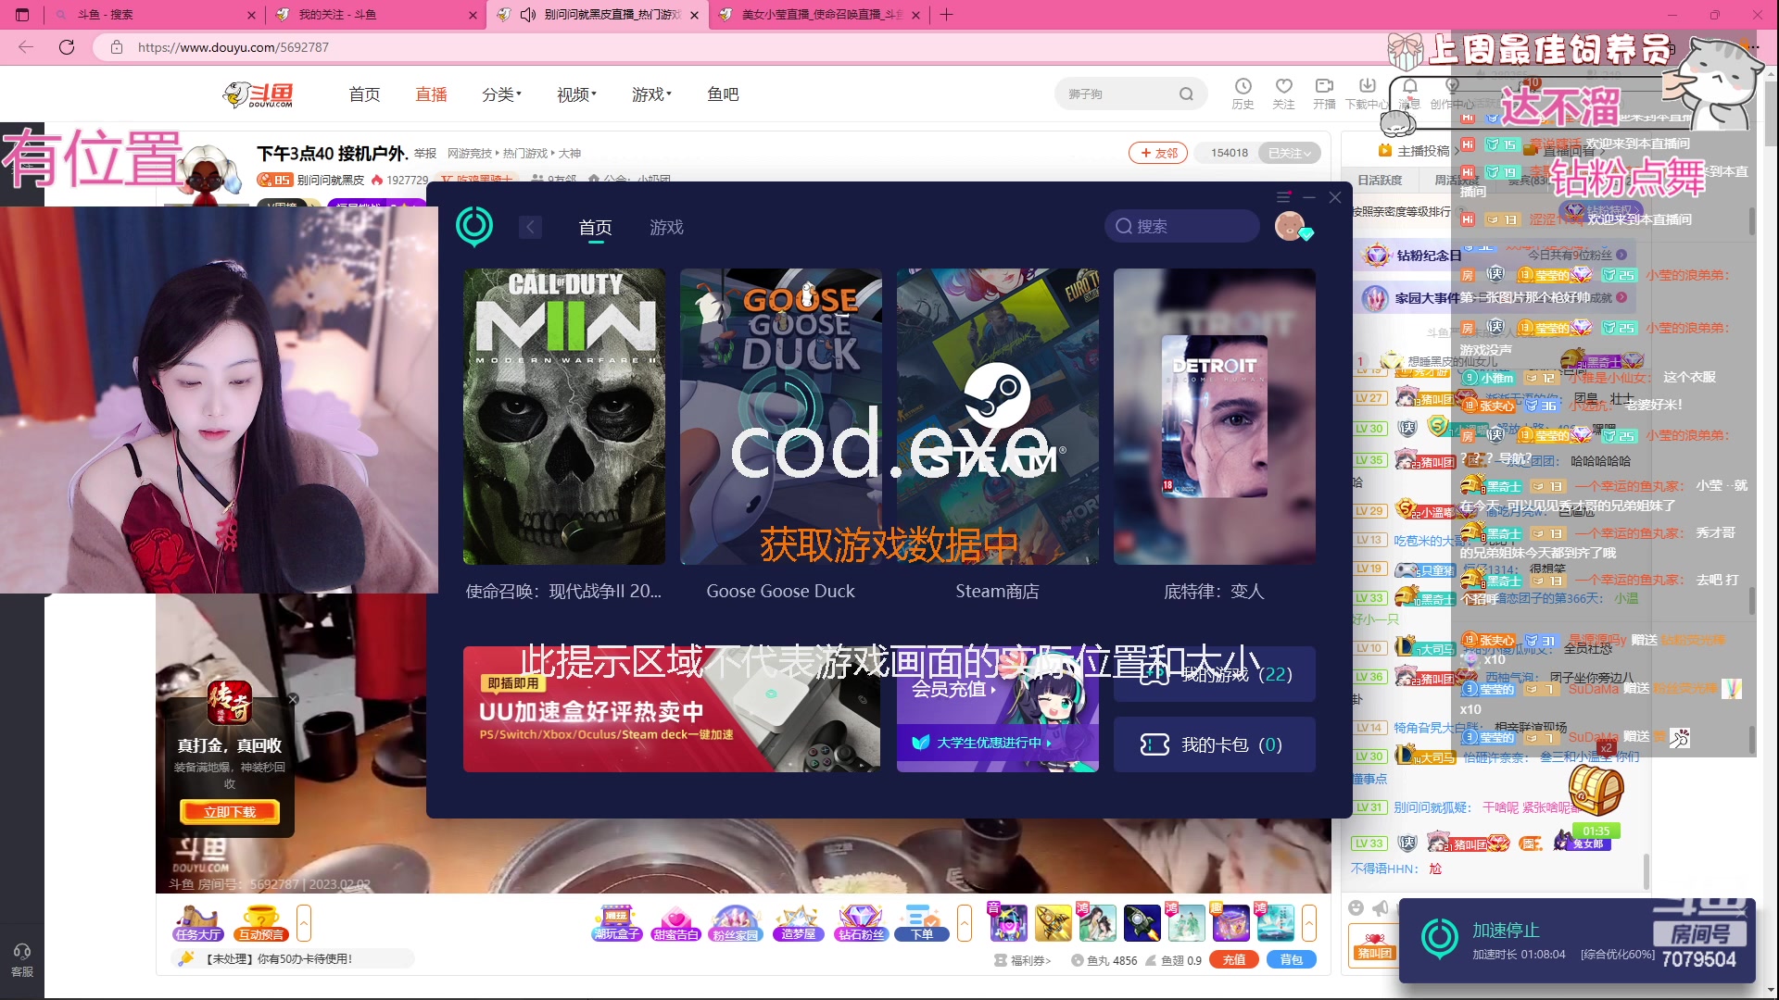
Task: Open the 历史 history icon
Action: pos(1243,93)
